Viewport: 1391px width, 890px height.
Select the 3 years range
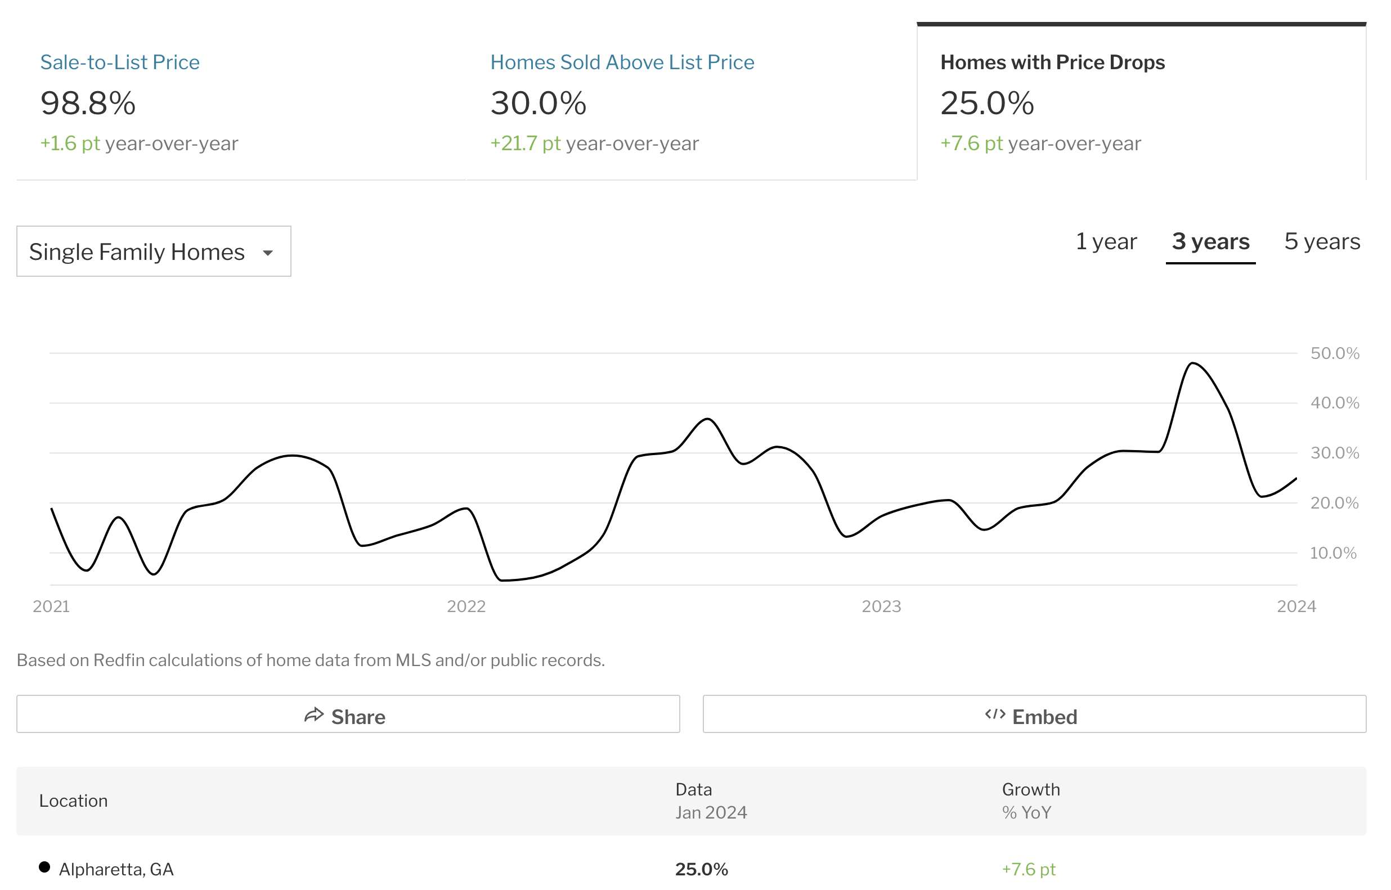coord(1210,241)
